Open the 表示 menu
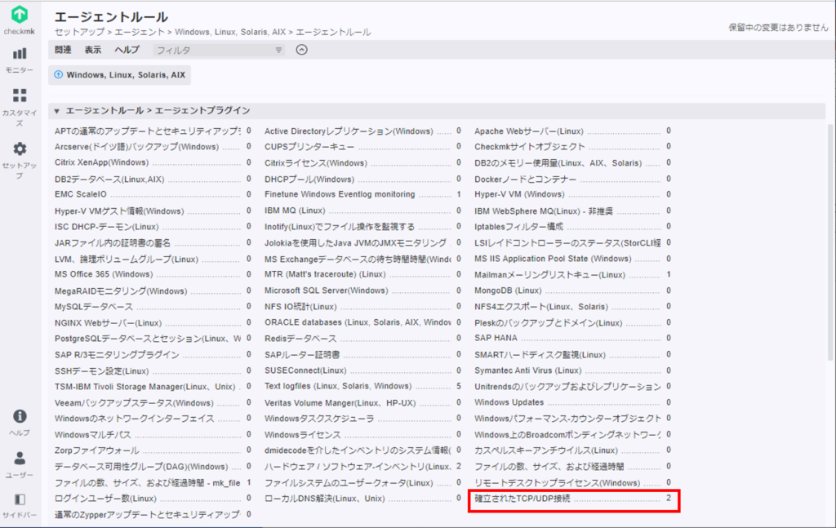This screenshot has height=528, width=836. pyautogui.click(x=93, y=50)
